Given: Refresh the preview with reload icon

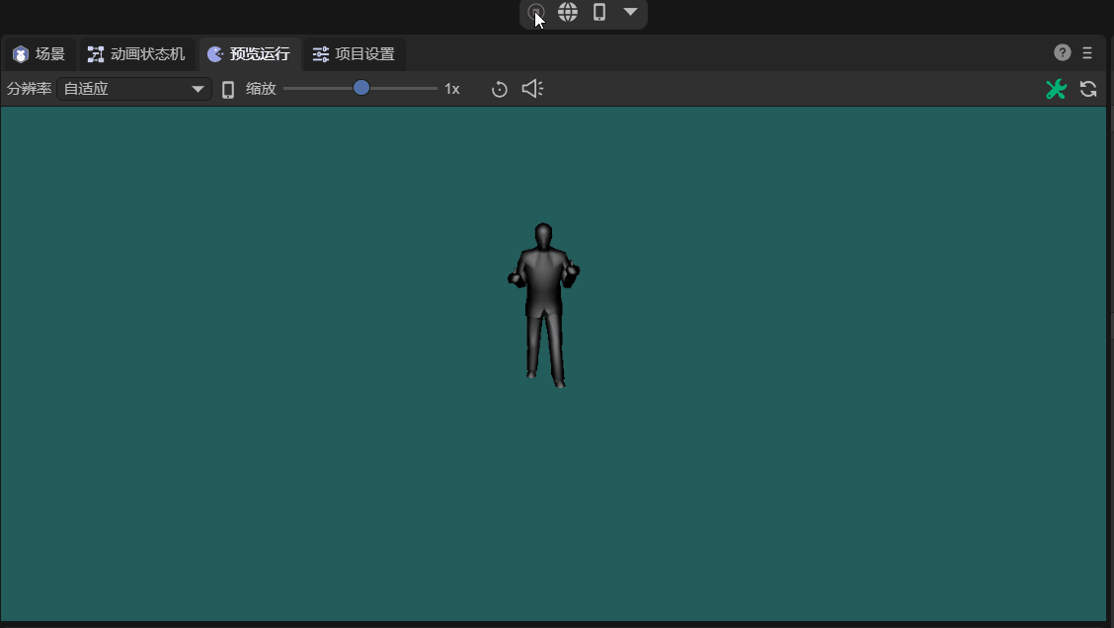Looking at the screenshot, I should point(1088,89).
